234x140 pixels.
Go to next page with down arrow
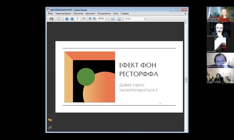(72, 19)
